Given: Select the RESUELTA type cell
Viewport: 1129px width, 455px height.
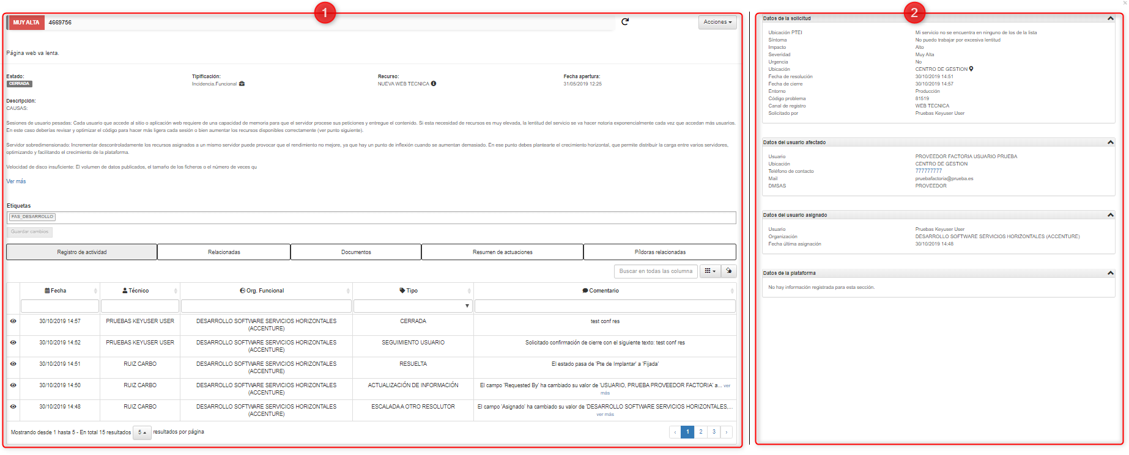Looking at the screenshot, I should (413, 368).
